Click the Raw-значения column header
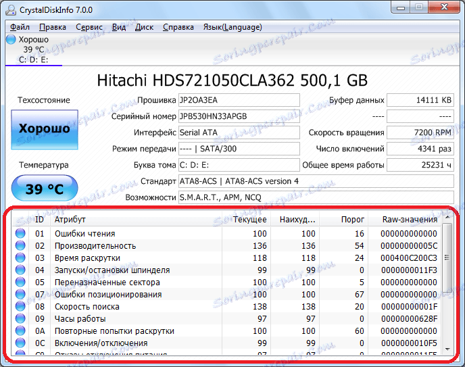The width and height of the screenshot is (465, 367). [x=404, y=220]
